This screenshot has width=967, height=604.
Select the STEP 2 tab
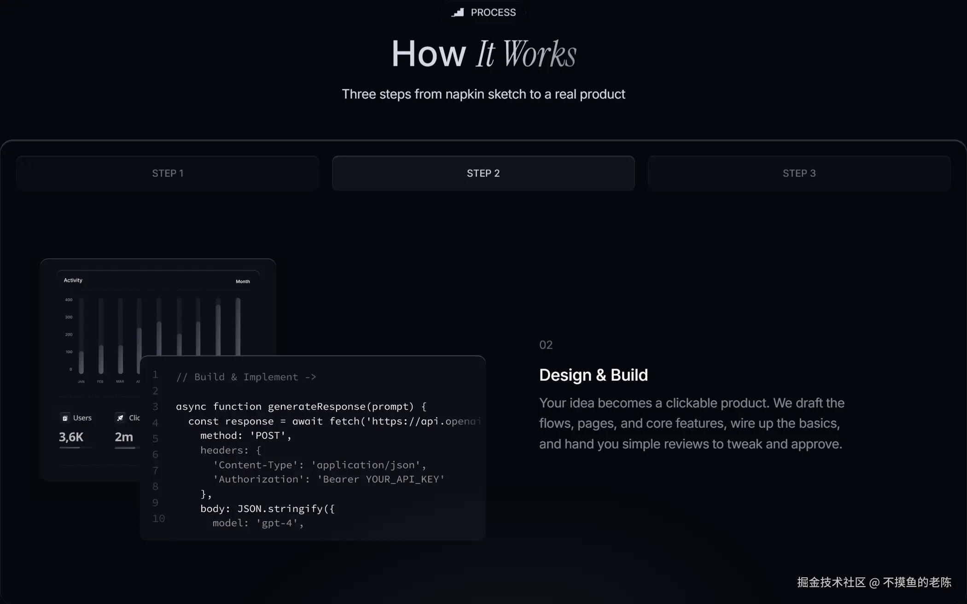point(483,173)
